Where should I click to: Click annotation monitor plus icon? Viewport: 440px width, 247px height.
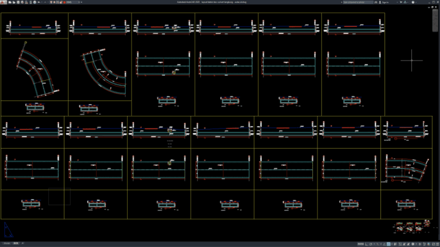click(x=420, y=244)
